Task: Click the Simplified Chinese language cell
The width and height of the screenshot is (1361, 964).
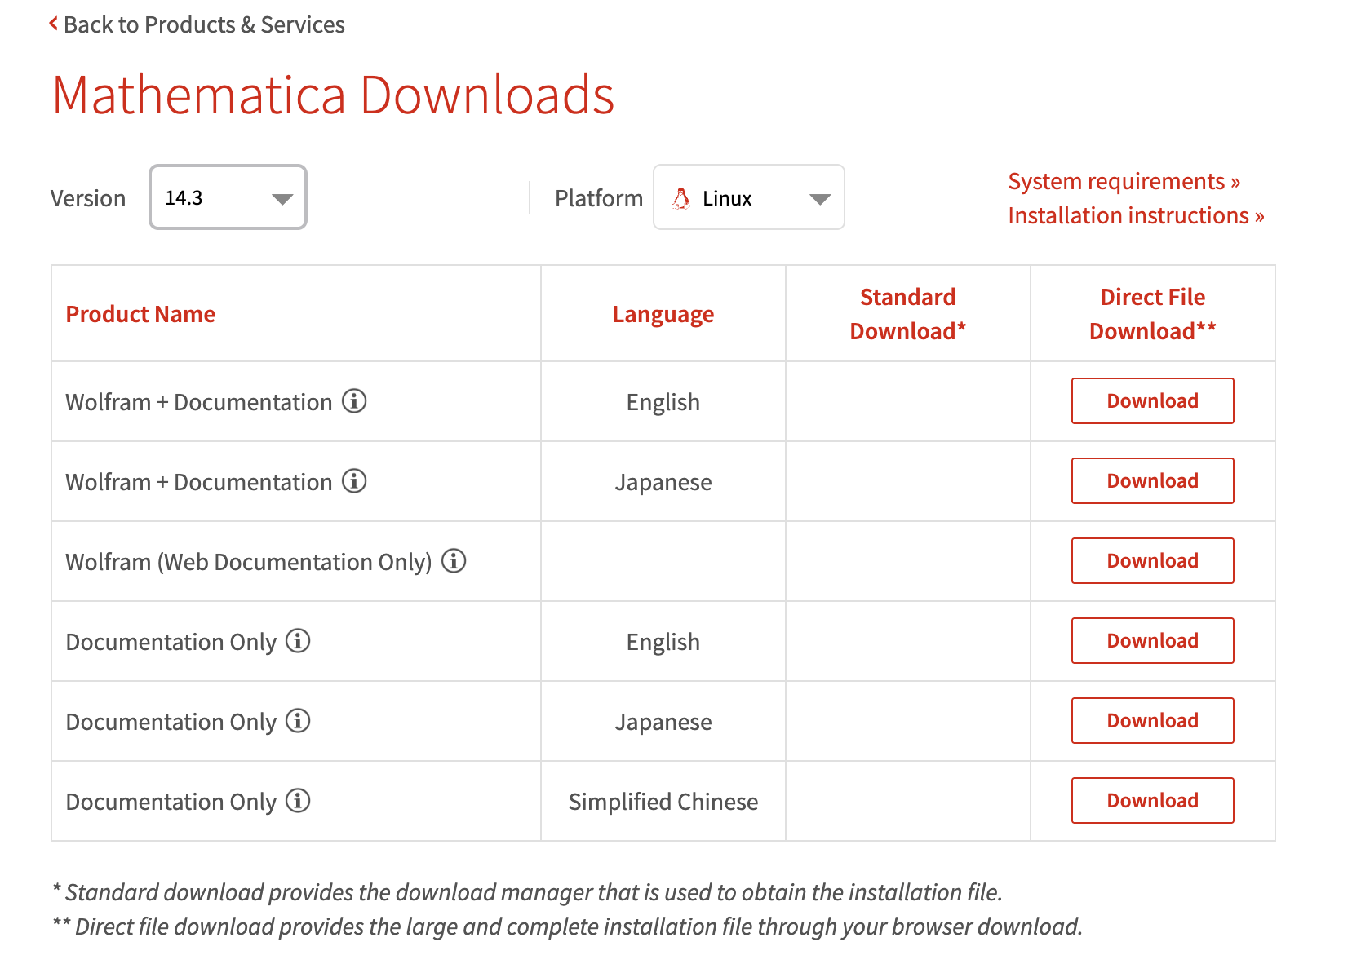Action: coord(663,802)
